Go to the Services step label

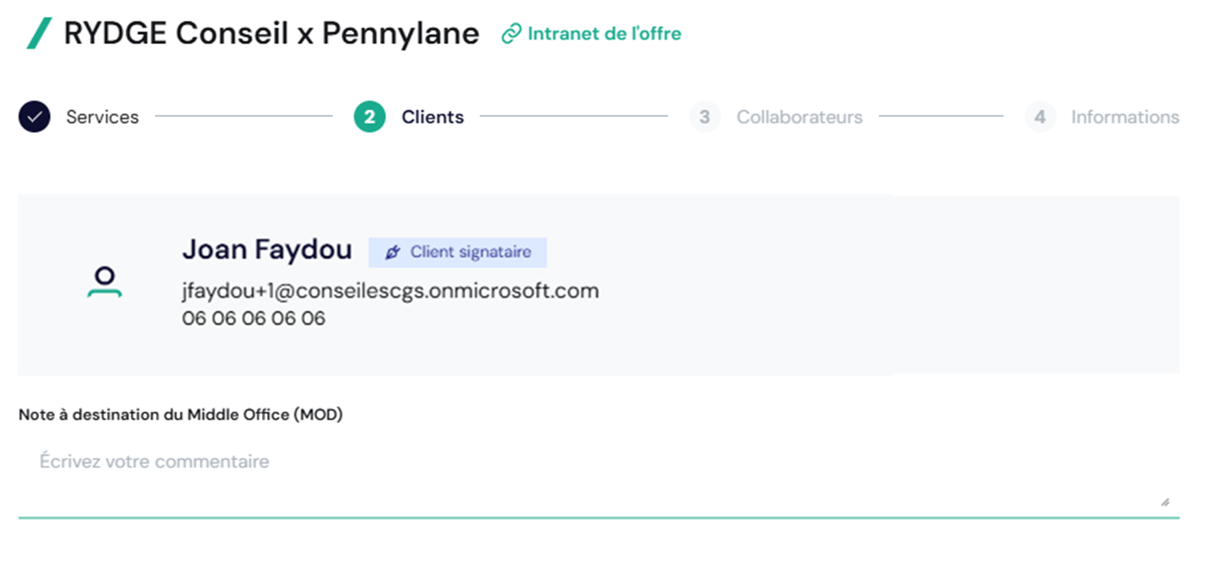(x=103, y=117)
